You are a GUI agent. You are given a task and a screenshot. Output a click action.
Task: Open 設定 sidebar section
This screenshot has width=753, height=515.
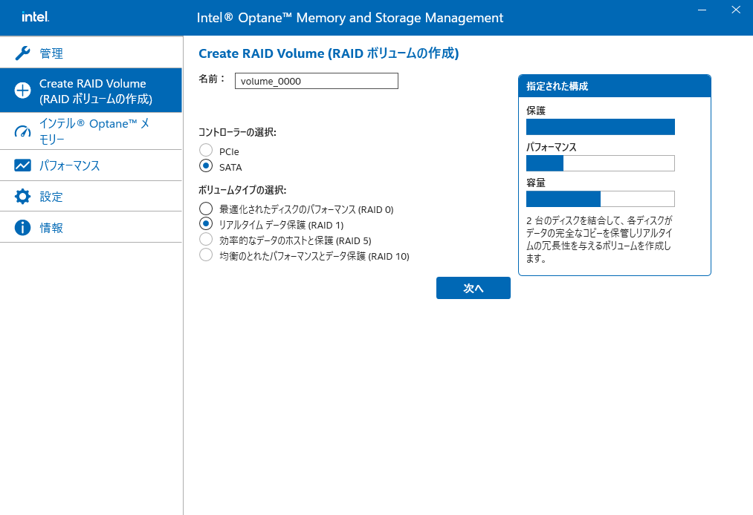pyautogui.click(x=91, y=197)
